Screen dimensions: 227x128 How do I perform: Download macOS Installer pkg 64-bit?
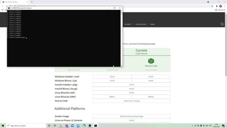132,85
